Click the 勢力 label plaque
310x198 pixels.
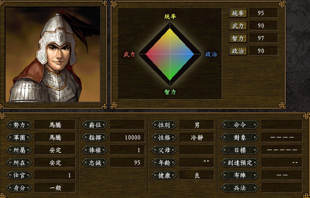[19, 125]
